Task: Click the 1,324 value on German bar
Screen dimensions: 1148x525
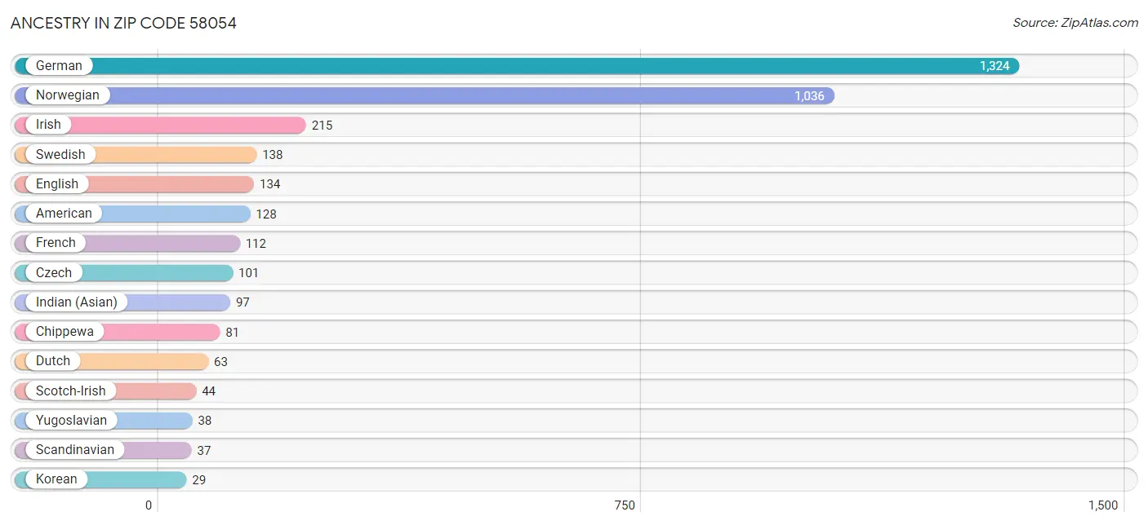Action: 994,67
